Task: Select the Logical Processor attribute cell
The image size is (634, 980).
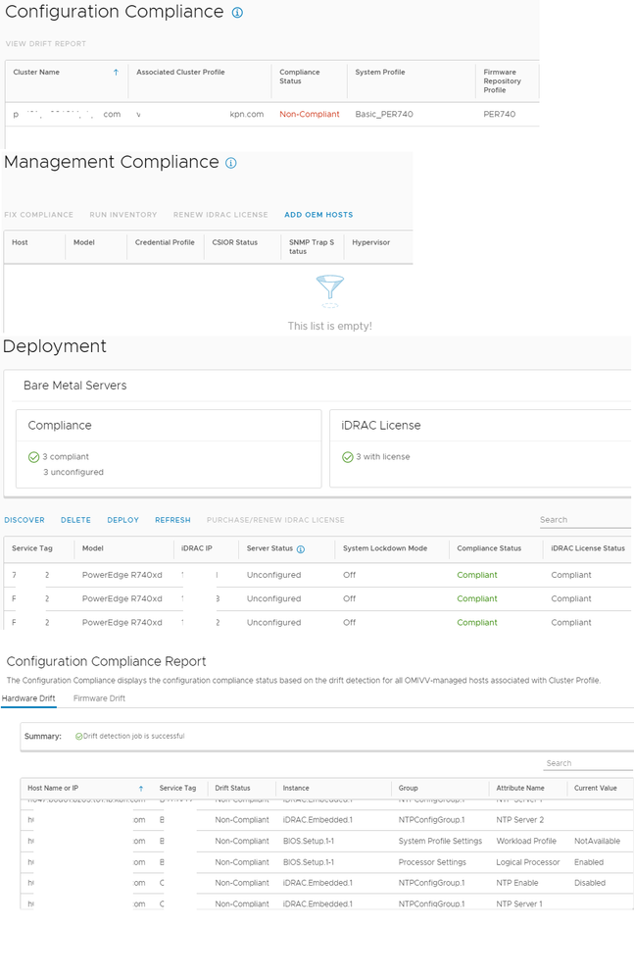Action: [x=528, y=863]
